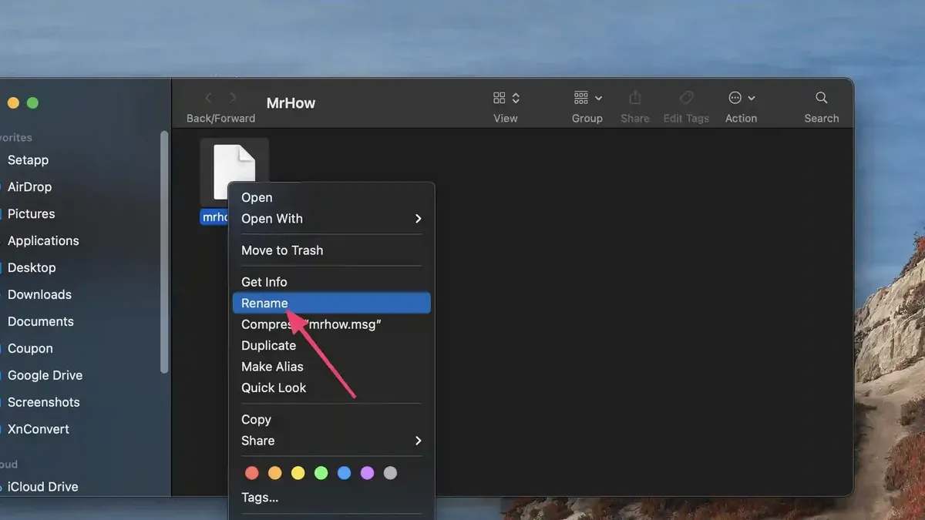Choose Move to Trash
This screenshot has height=520, width=925.
click(331, 250)
